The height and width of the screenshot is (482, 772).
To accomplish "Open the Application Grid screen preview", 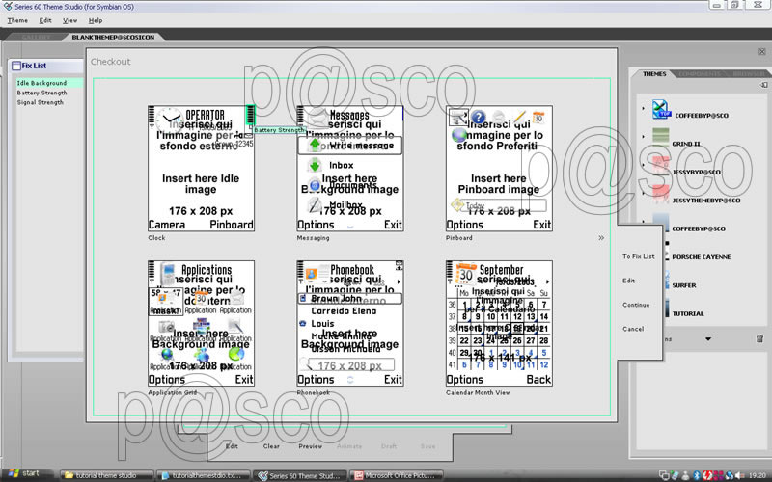I will click(201, 323).
